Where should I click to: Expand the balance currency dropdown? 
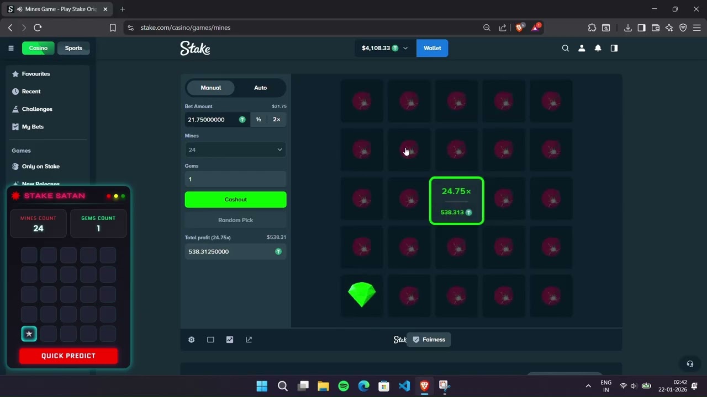pyautogui.click(x=405, y=49)
